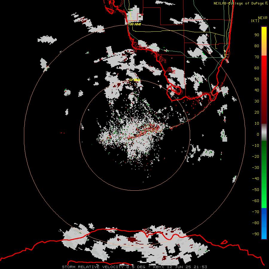Click the -20 knot scale label
This screenshot has height=269, width=269.
(256, 157)
